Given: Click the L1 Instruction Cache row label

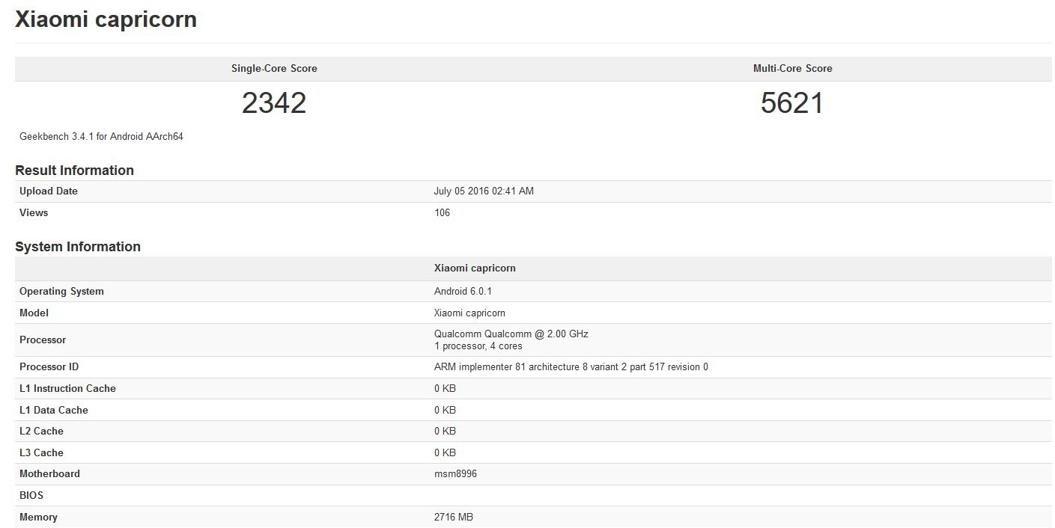Looking at the screenshot, I should click(67, 389).
